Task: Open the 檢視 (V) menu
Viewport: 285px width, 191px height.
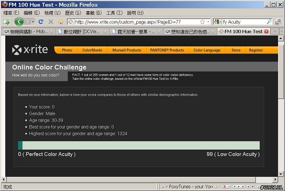Action: point(53,13)
